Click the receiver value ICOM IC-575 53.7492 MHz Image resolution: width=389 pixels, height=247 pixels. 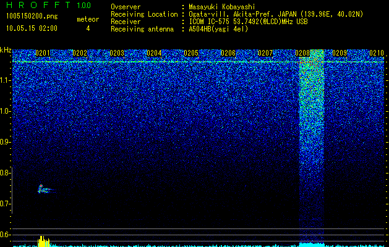click(248, 22)
